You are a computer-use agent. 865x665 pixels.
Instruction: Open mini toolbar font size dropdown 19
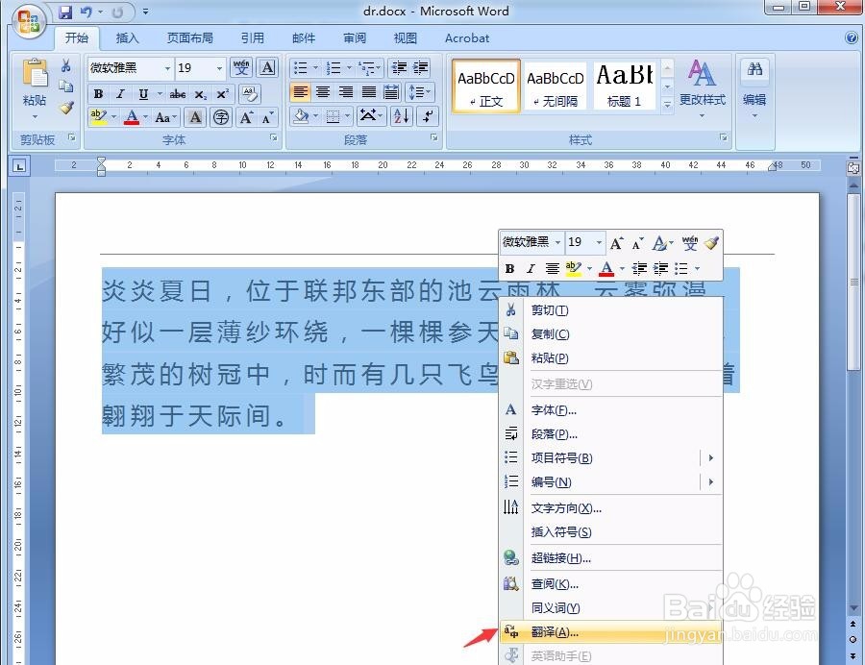[x=599, y=242]
